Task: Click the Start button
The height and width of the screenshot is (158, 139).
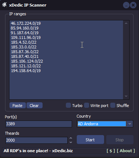Action: point(90,140)
